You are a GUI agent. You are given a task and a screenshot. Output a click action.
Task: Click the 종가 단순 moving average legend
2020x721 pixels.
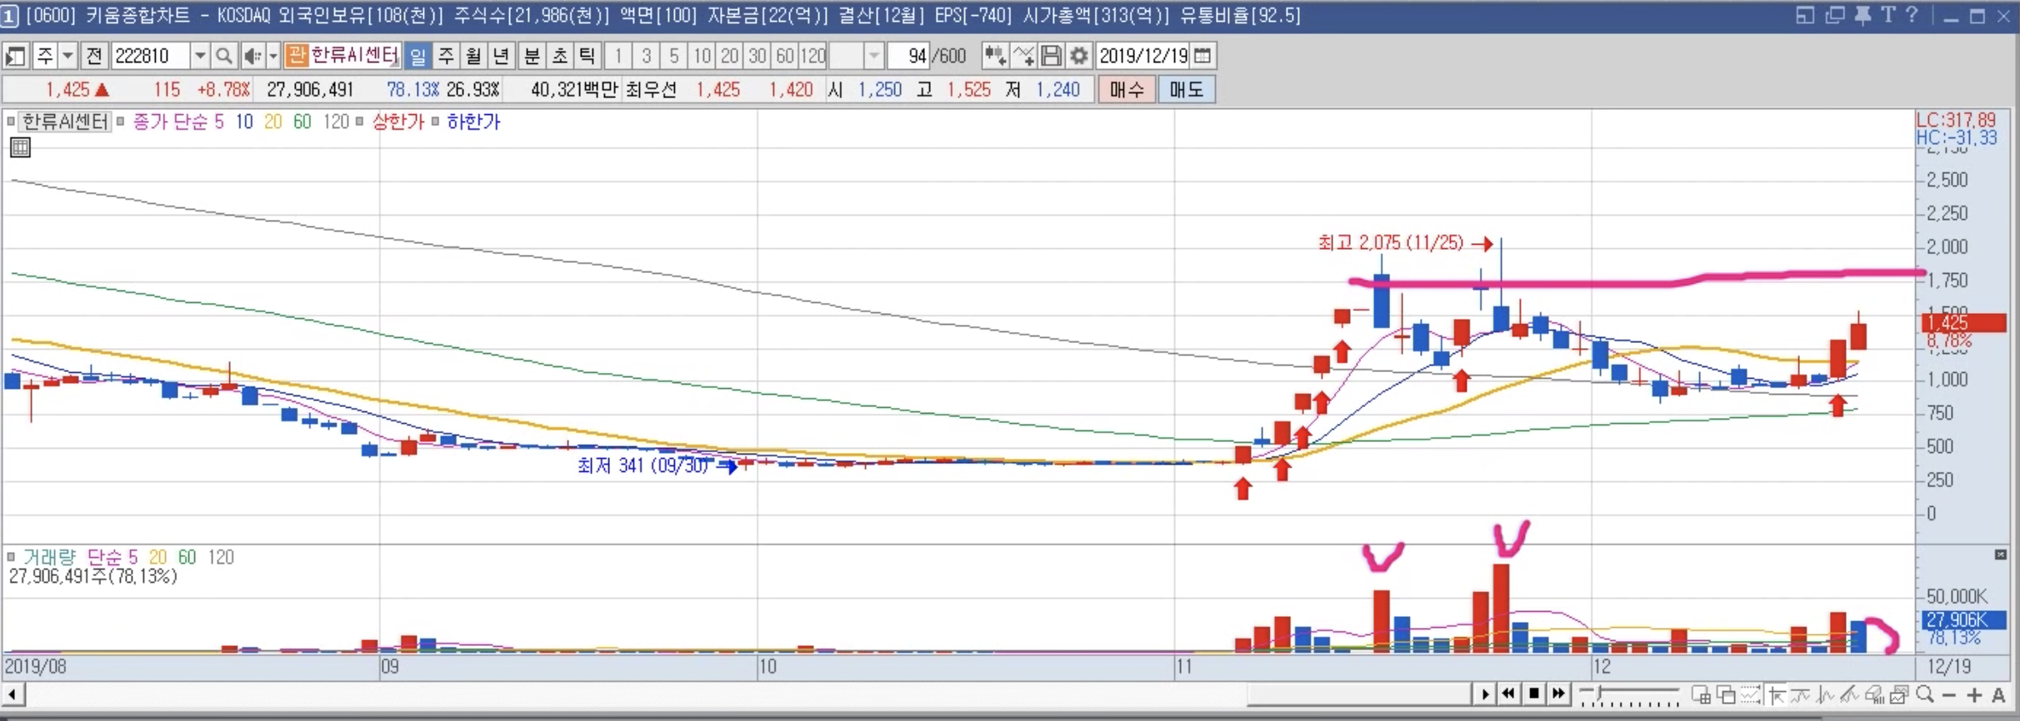click(171, 122)
